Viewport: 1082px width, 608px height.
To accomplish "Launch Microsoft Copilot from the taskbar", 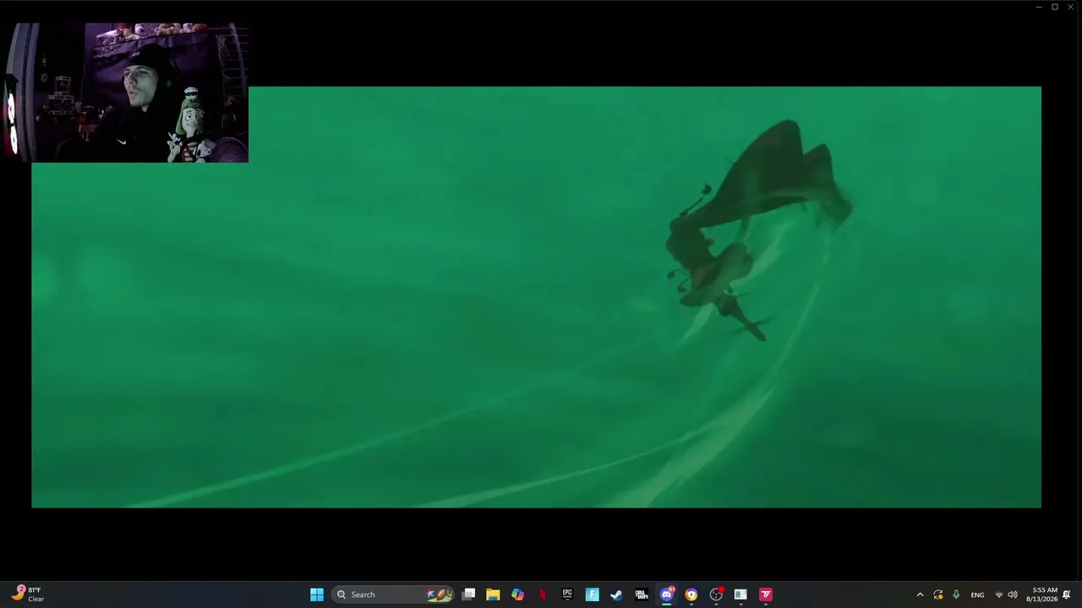I will tap(517, 594).
